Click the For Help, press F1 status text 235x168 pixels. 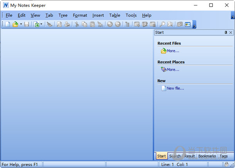click(20, 164)
